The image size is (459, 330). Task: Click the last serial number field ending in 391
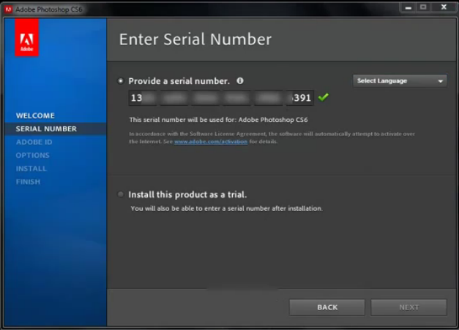click(x=299, y=98)
